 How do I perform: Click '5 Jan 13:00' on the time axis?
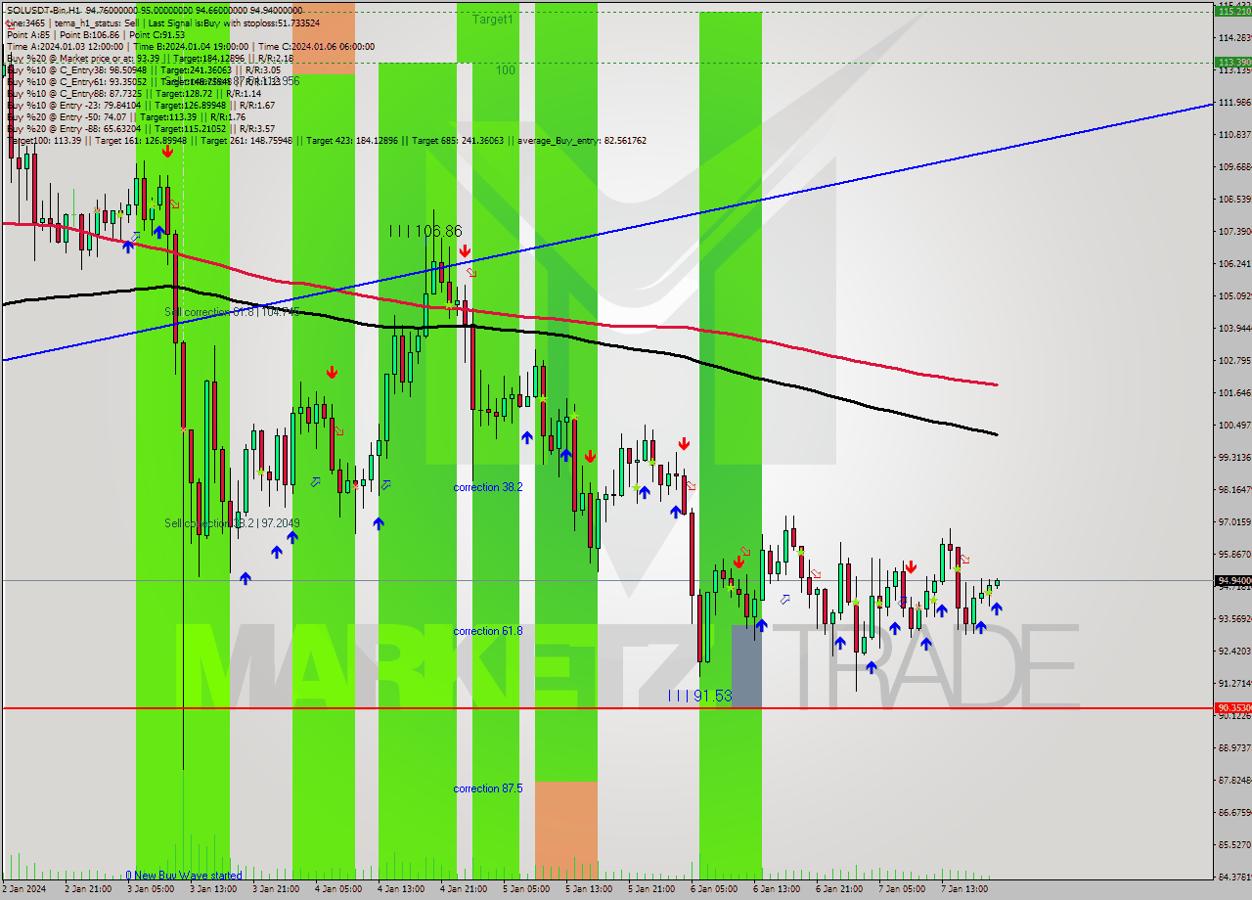pos(588,889)
